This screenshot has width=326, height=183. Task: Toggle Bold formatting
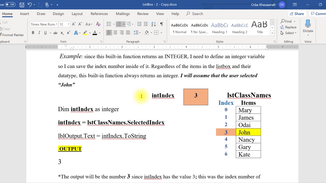coord(33,33)
